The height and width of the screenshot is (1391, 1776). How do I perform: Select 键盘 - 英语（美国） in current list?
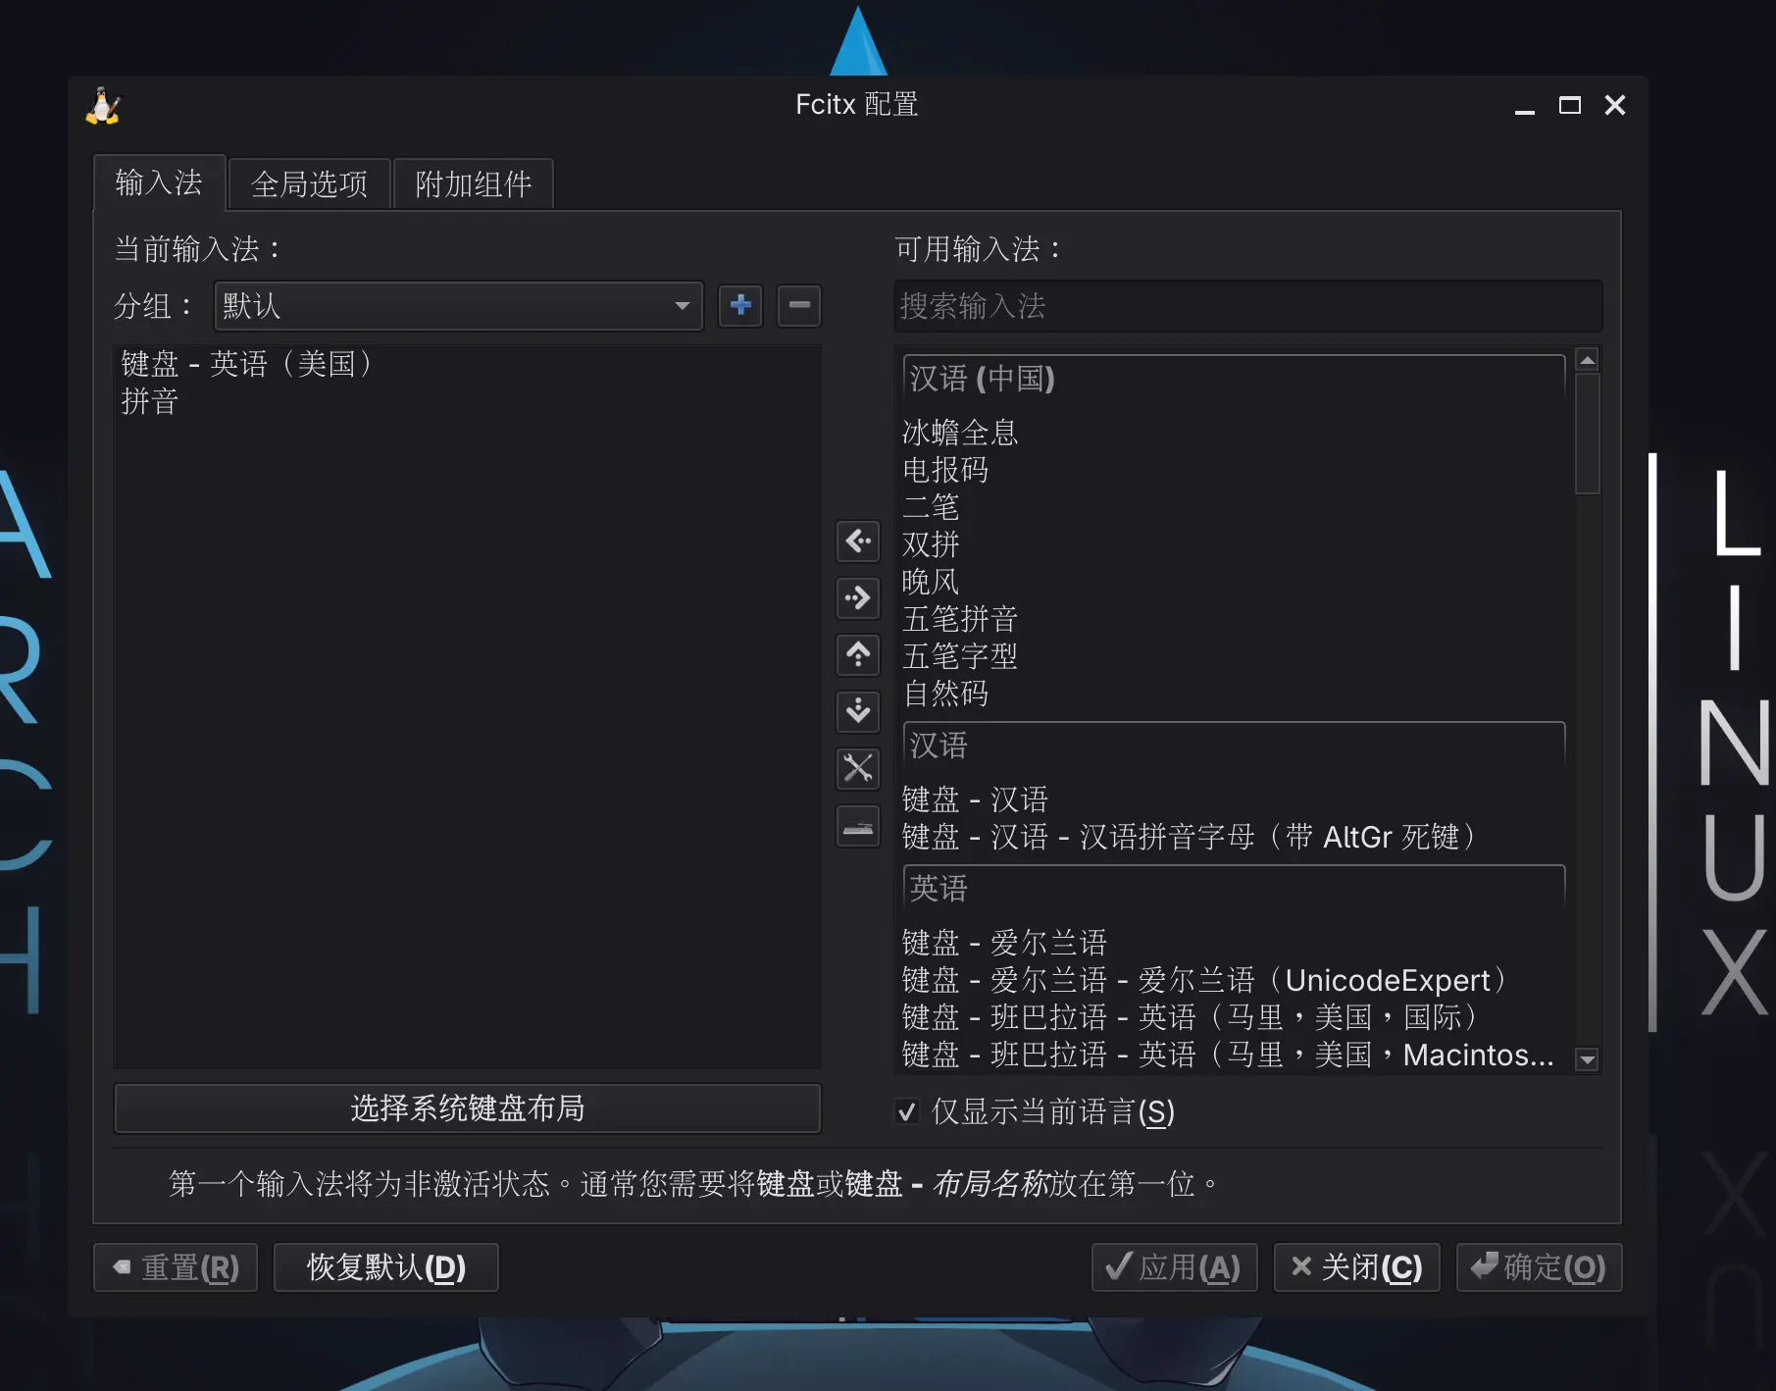point(467,364)
